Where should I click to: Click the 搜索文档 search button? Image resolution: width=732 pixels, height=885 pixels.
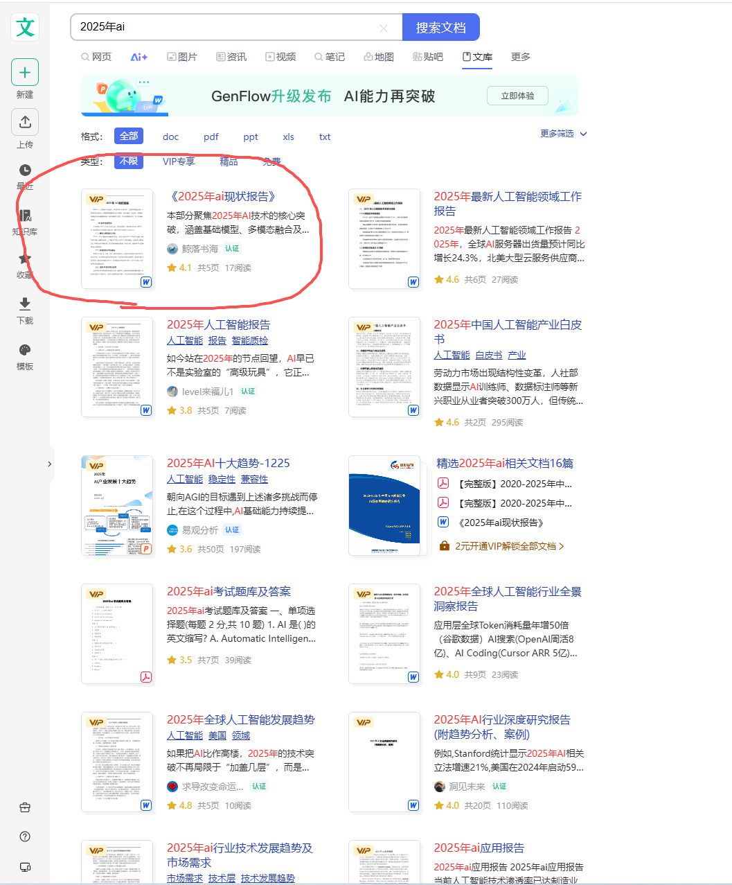441,26
